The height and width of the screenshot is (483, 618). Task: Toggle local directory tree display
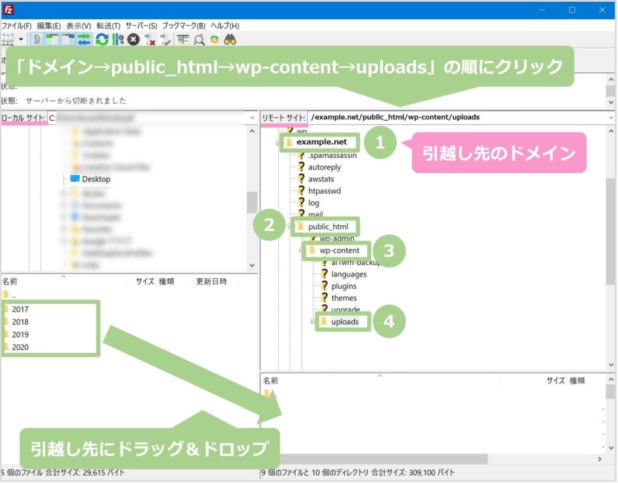[x=53, y=40]
